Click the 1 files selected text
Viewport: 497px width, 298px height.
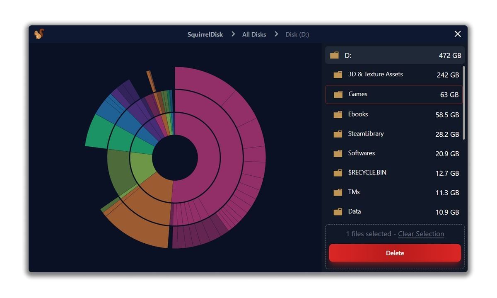click(x=369, y=234)
